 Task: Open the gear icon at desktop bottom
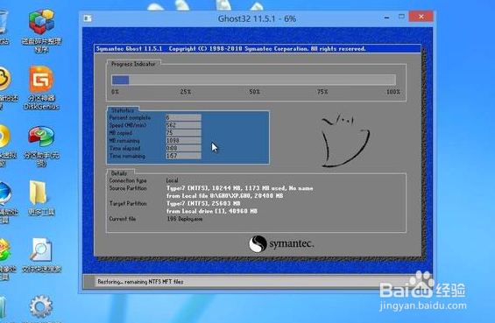pos(41,306)
